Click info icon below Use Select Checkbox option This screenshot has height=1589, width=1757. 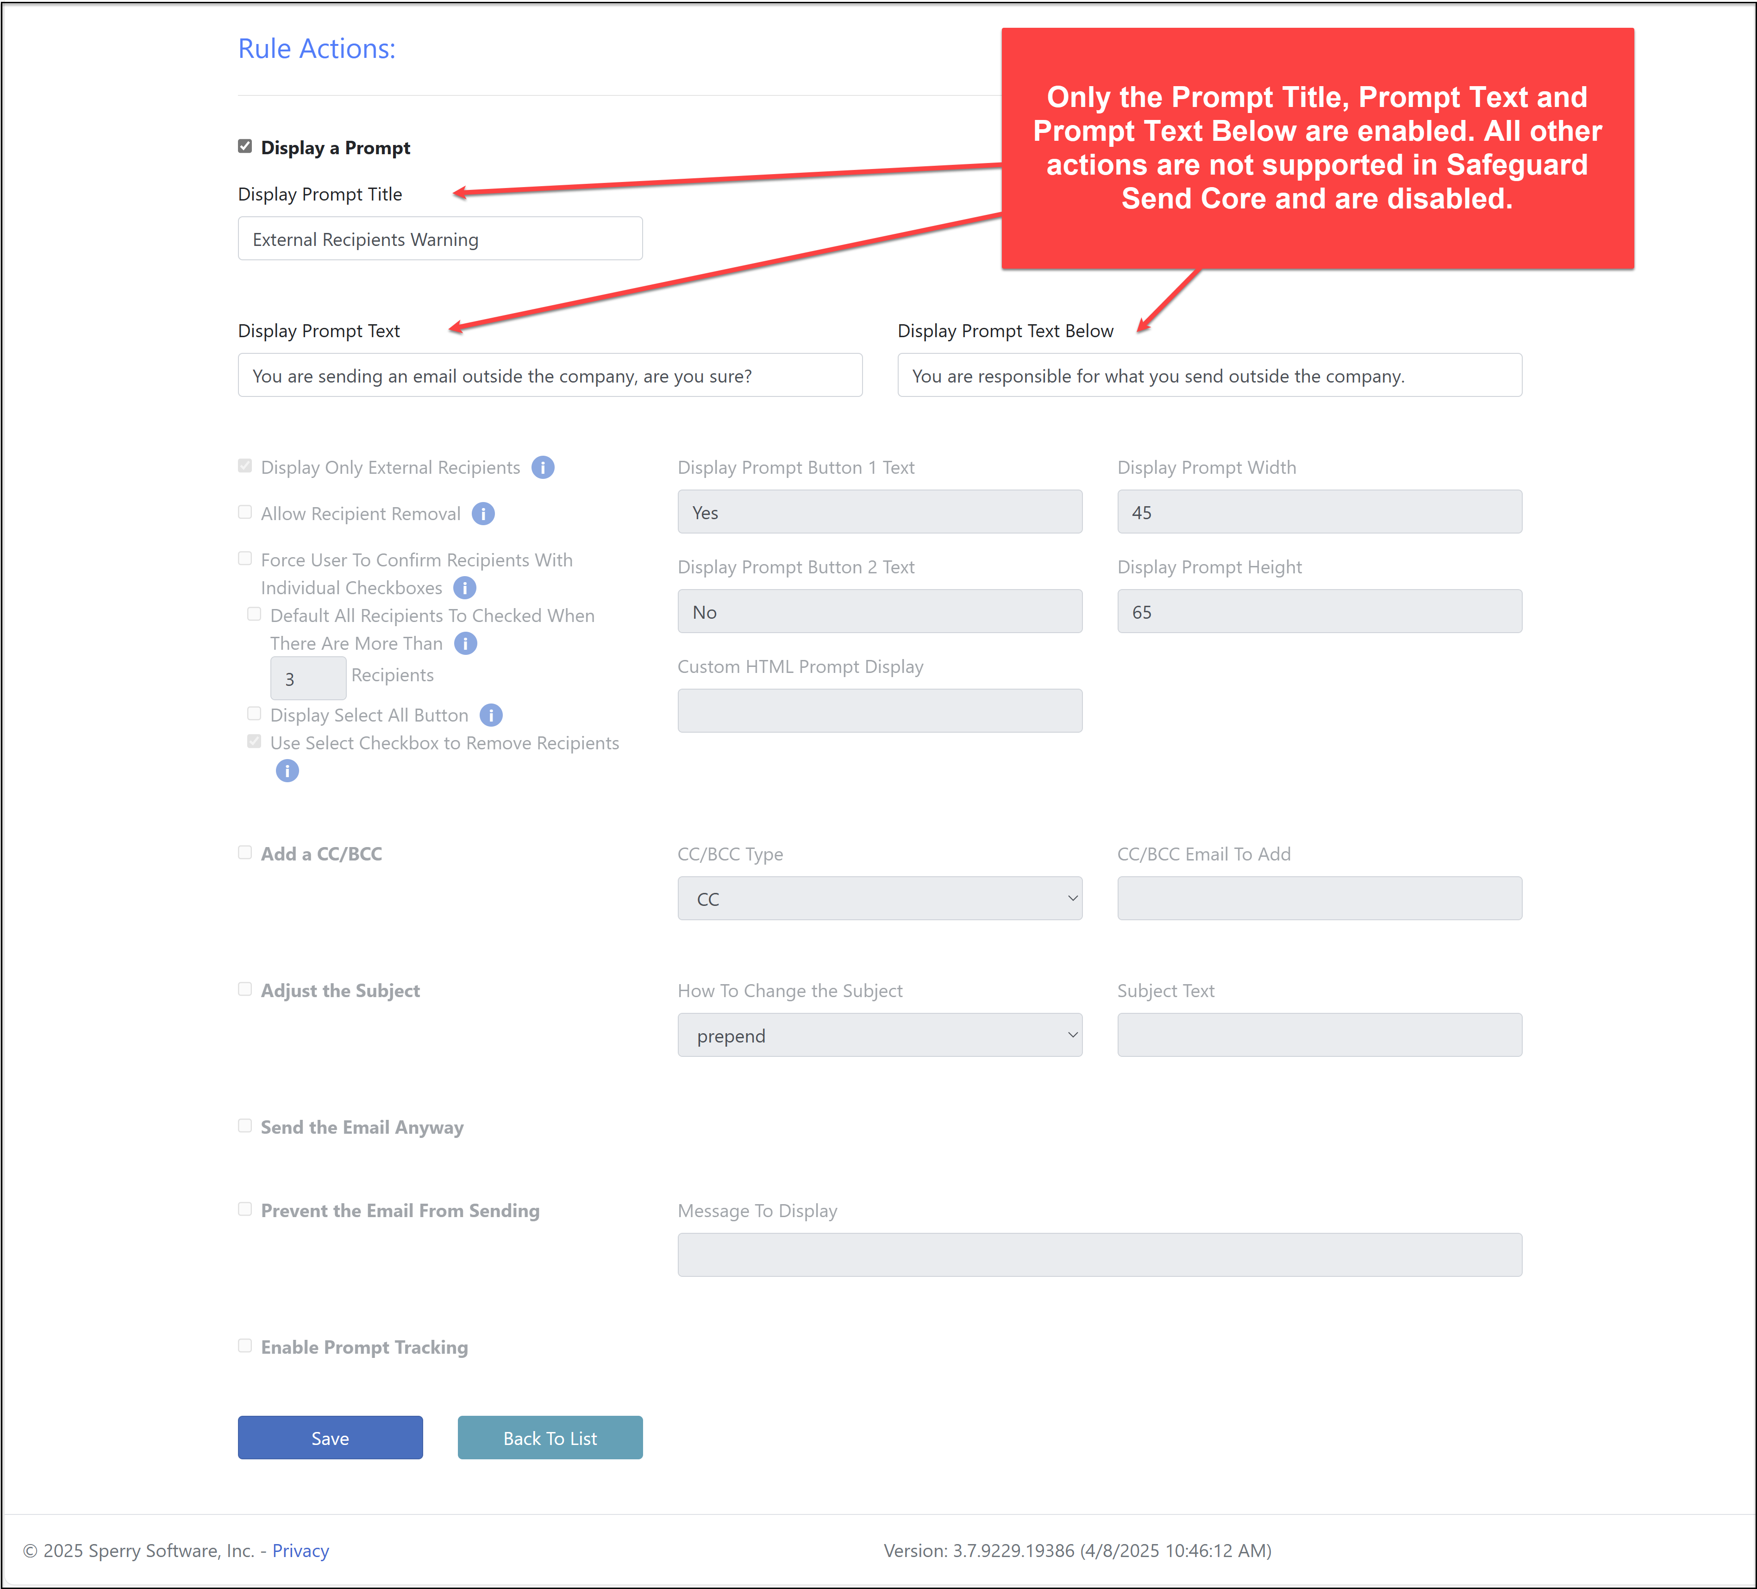click(287, 771)
